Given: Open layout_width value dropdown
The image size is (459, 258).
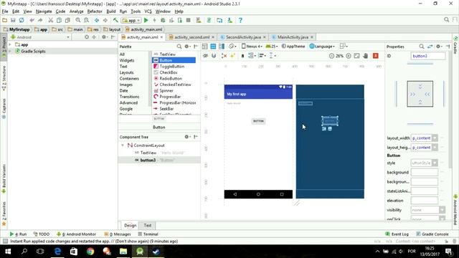Looking at the screenshot, I should coord(435,138).
